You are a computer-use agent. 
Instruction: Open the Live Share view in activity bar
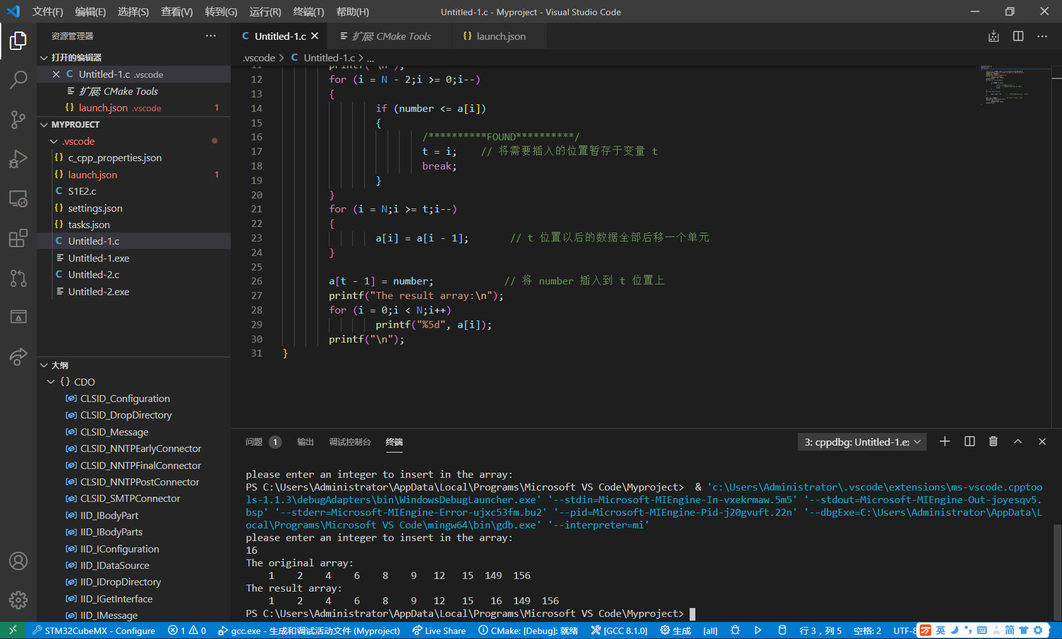pos(18,356)
